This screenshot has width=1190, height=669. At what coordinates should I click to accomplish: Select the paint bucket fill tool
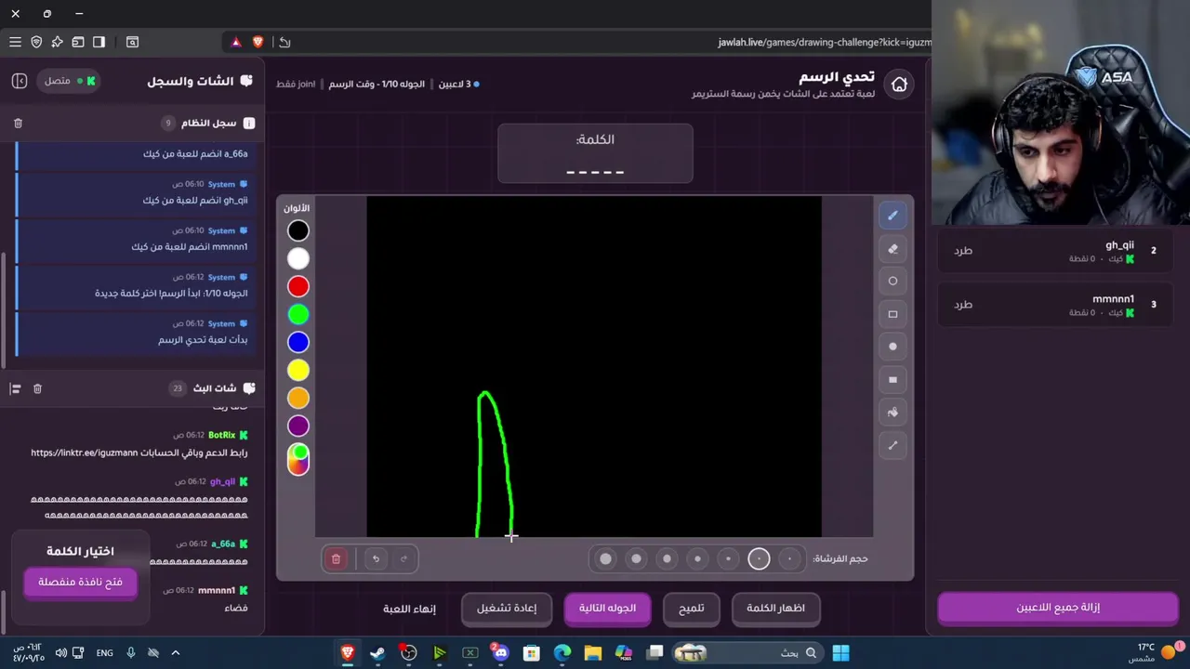pos(892,413)
